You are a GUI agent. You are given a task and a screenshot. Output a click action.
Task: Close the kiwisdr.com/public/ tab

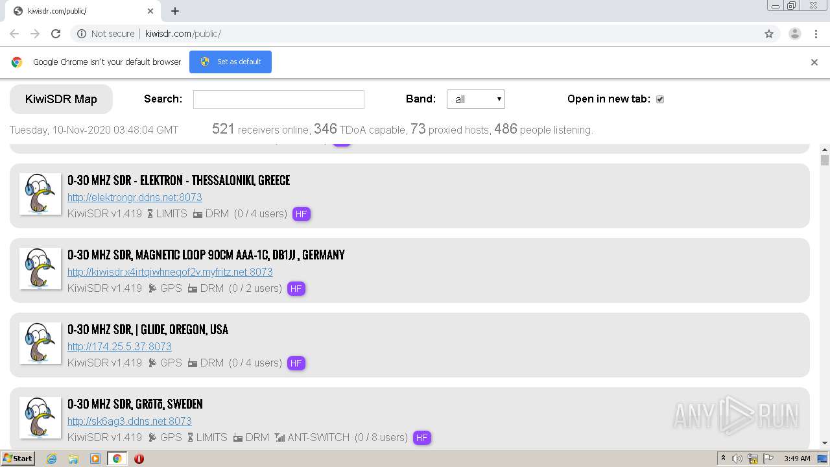(150, 11)
